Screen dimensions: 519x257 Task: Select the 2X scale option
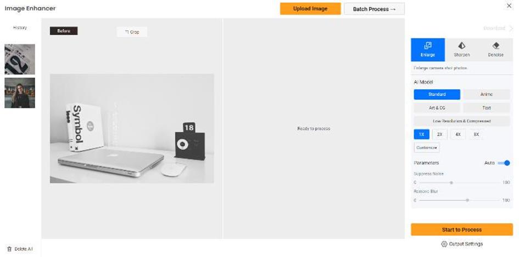439,134
